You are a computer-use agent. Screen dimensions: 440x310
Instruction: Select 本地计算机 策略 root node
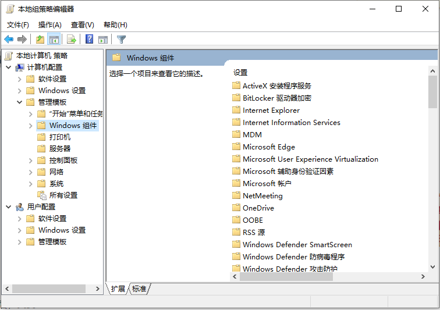(42, 56)
